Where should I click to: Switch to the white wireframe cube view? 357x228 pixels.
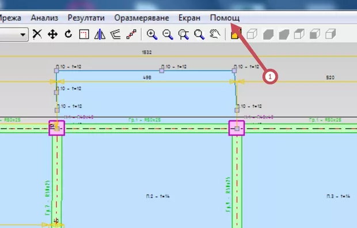pos(252,34)
